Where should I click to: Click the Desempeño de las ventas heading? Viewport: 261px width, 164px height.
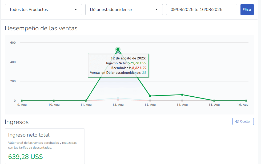pyautogui.click(x=41, y=28)
